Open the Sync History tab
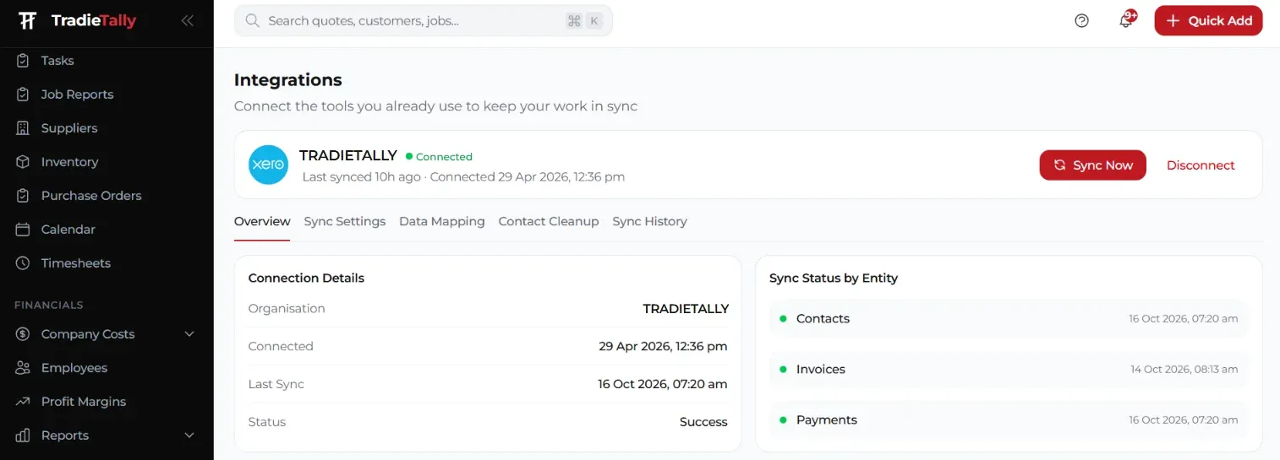 649,221
